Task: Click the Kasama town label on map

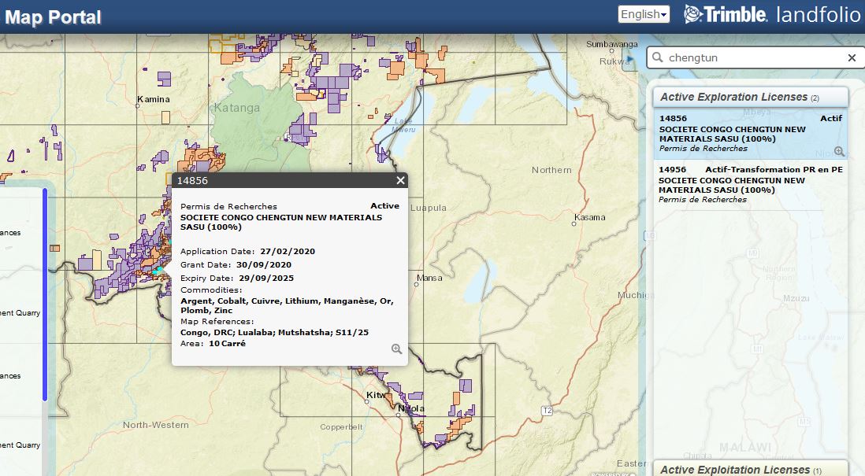Action: click(x=590, y=217)
